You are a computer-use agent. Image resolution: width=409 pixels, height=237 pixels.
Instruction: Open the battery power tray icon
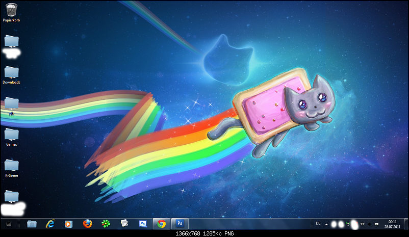point(377,224)
